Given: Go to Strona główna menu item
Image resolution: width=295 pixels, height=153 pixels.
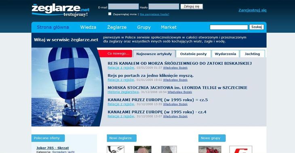Looking at the screenshot, I should (x=53, y=27).
